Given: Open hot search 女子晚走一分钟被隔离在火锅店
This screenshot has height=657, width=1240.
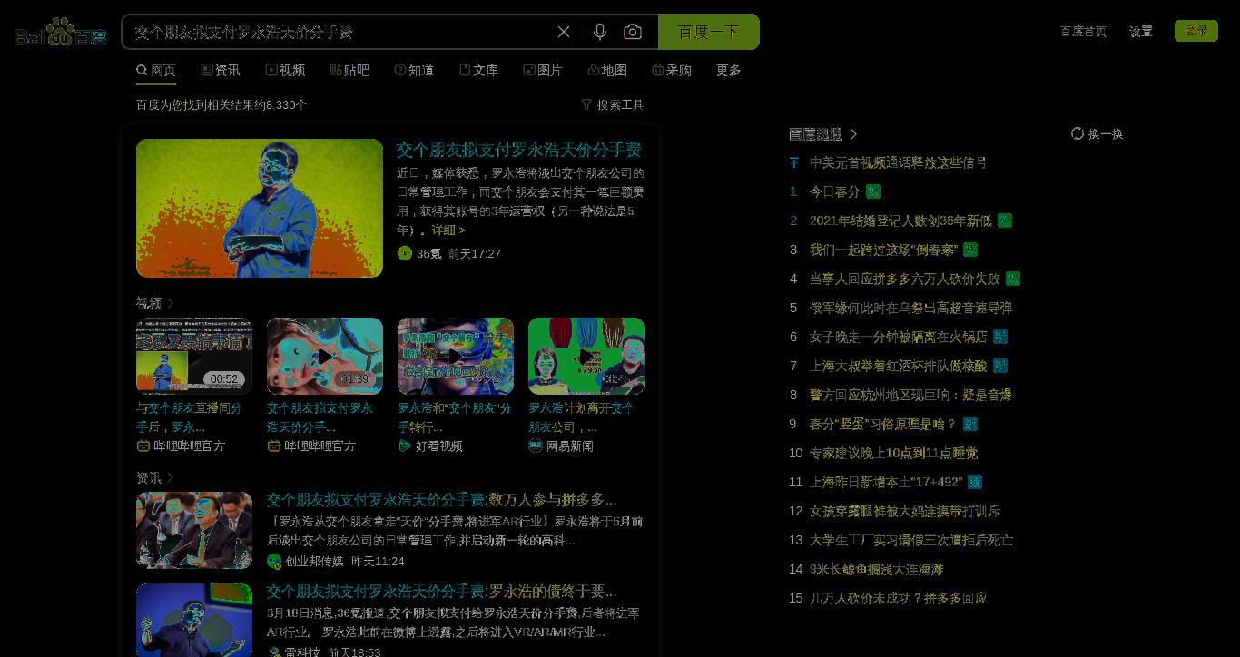Looking at the screenshot, I should click(898, 337).
